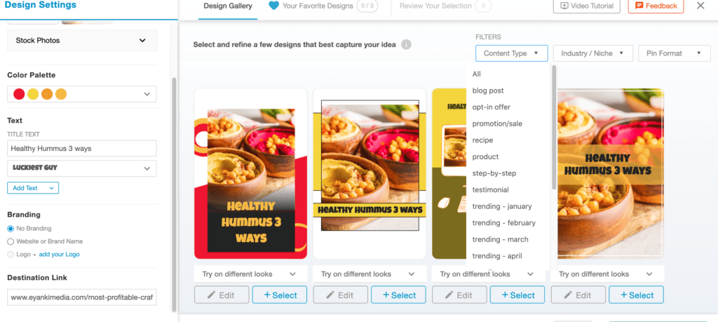Click the Destination Link input field
718x322 pixels.
(x=82, y=297)
